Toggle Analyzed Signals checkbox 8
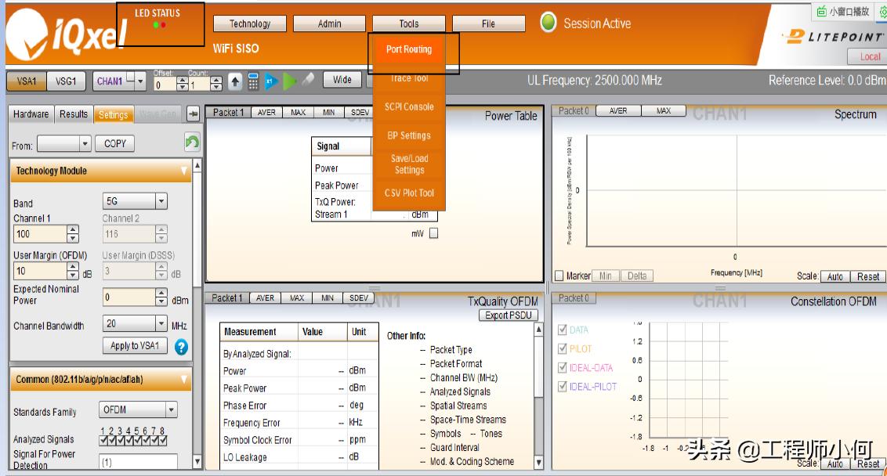 [163, 441]
